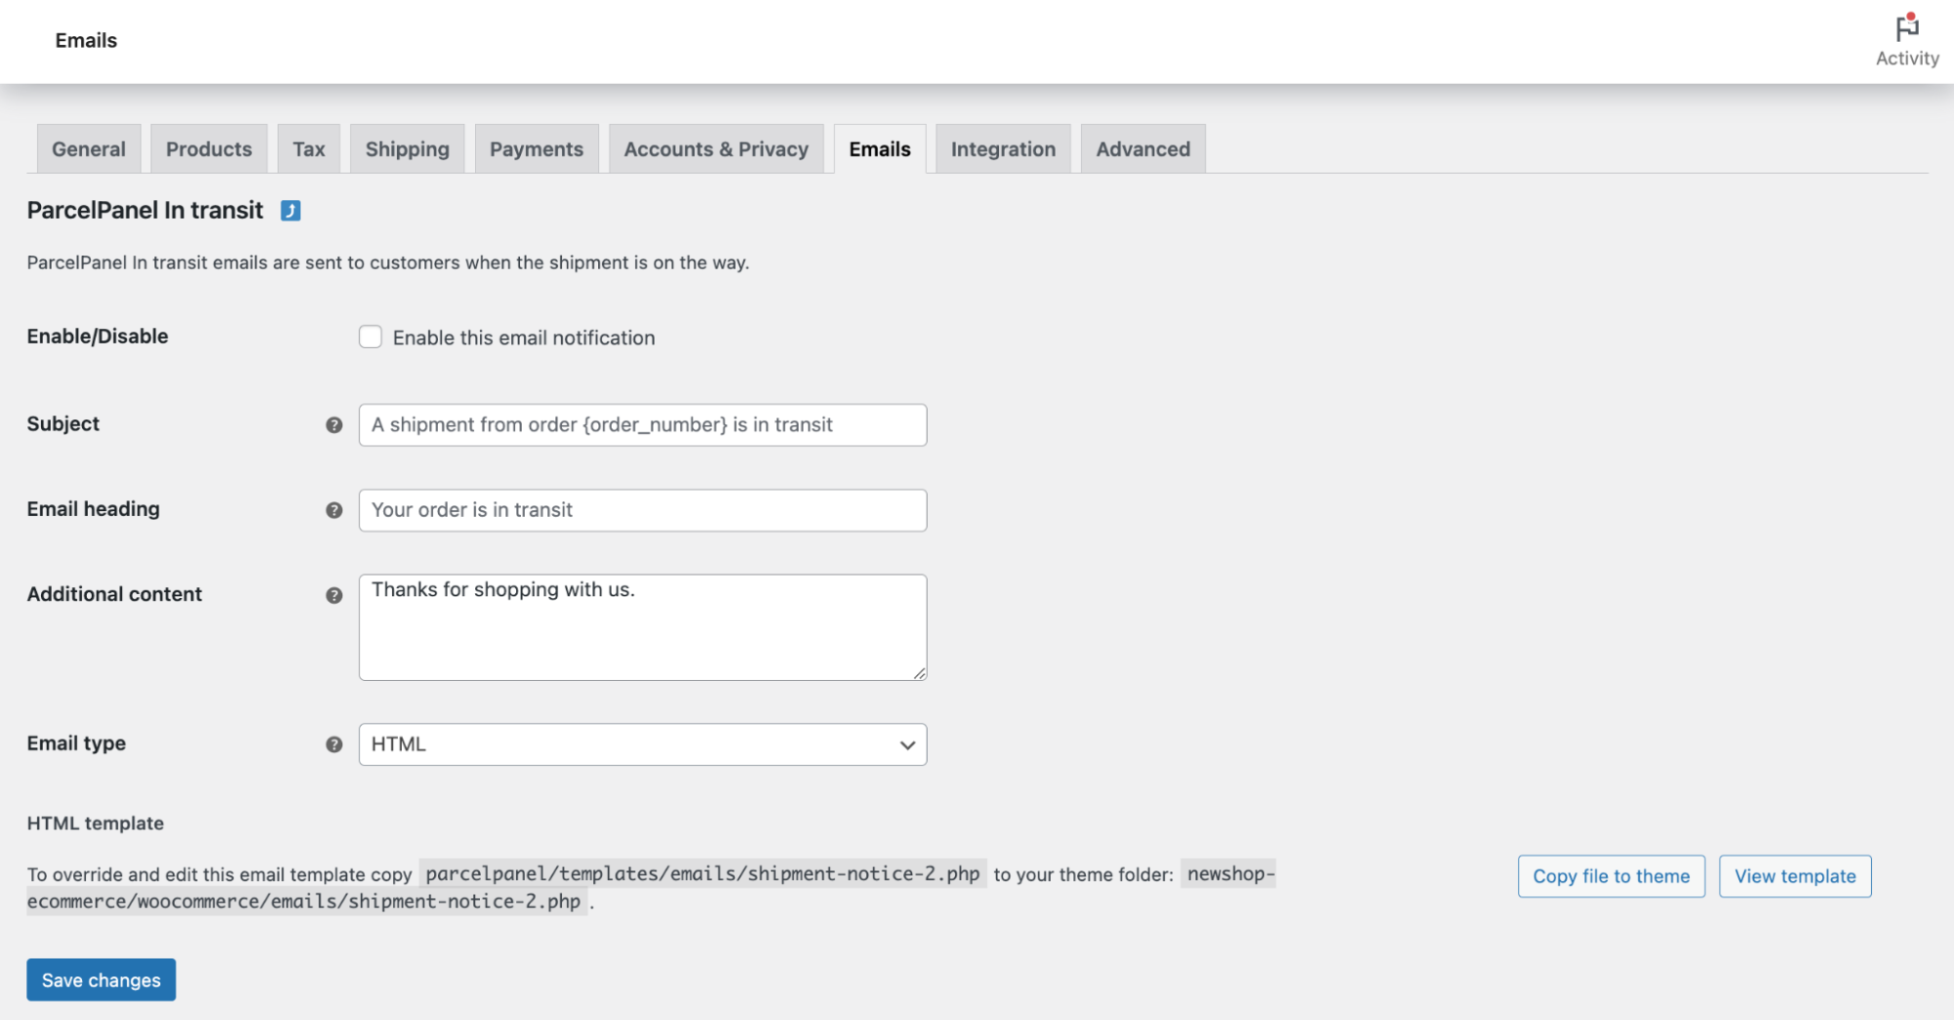Select the Emails tab

880,149
